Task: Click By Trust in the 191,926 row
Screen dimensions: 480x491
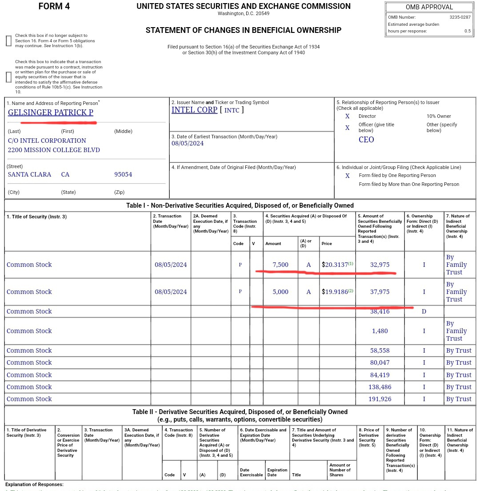Action: (x=459, y=399)
